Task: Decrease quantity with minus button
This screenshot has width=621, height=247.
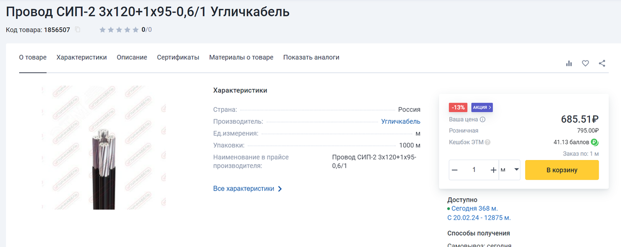Action: coord(455,170)
